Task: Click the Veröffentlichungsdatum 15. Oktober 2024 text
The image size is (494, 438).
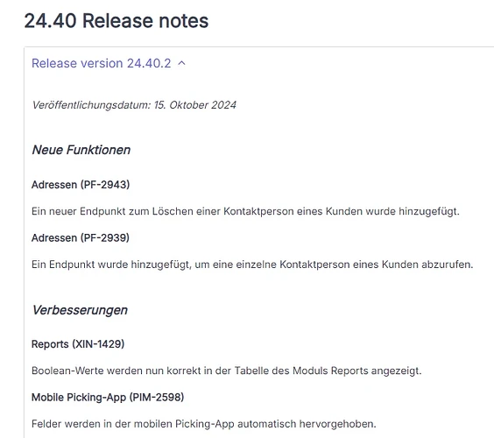Action: pyautogui.click(x=134, y=105)
